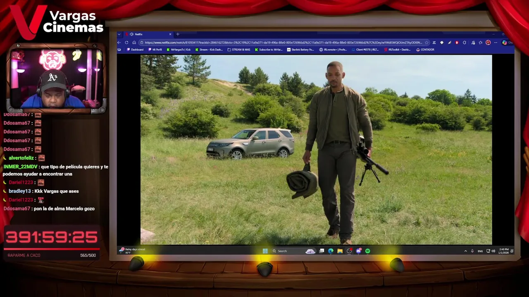Click the streamer webcam overlay
The height and width of the screenshot is (297, 529).
pyautogui.click(x=56, y=78)
